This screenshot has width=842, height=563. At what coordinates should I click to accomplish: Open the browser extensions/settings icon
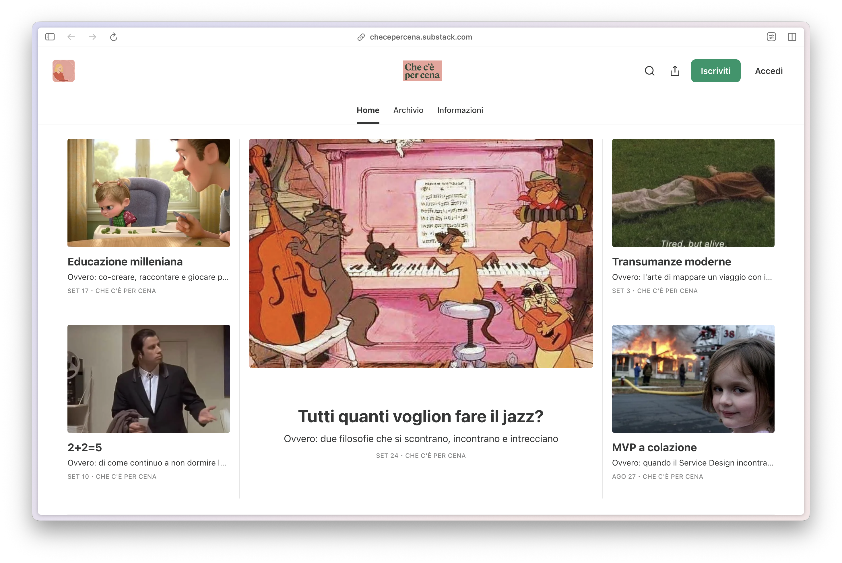click(771, 37)
